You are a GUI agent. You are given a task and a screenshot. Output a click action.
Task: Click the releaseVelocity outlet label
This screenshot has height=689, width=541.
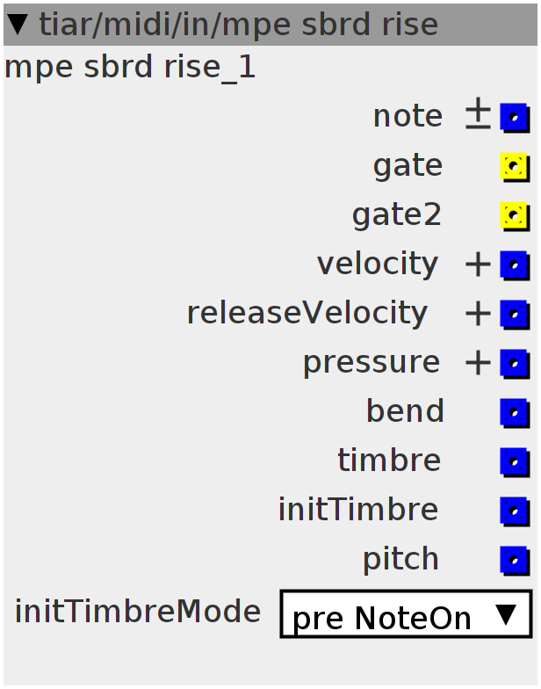click(307, 313)
